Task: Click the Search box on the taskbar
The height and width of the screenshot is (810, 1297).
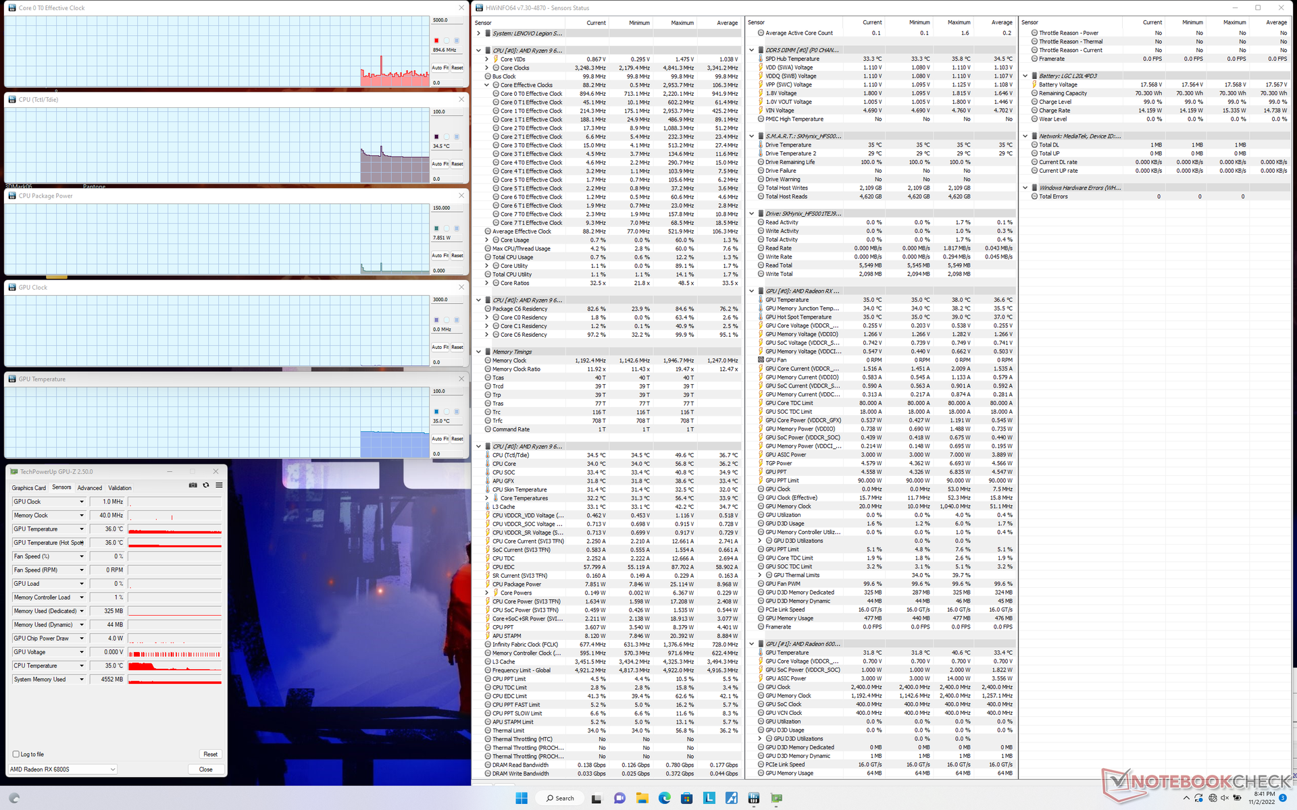Action: [x=560, y=798]
